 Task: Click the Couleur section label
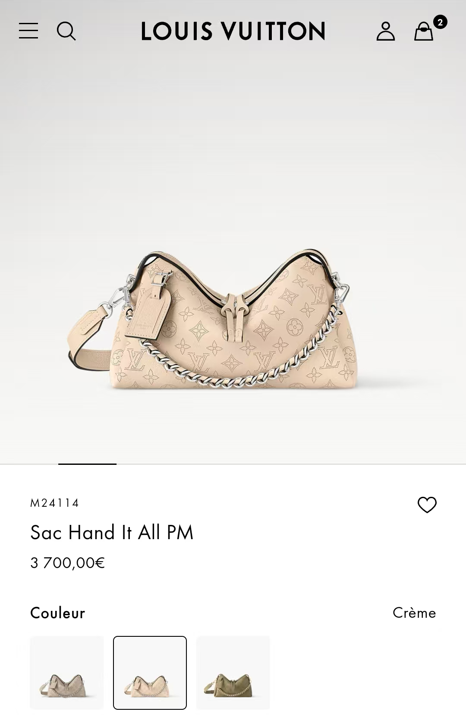point(58,613)
